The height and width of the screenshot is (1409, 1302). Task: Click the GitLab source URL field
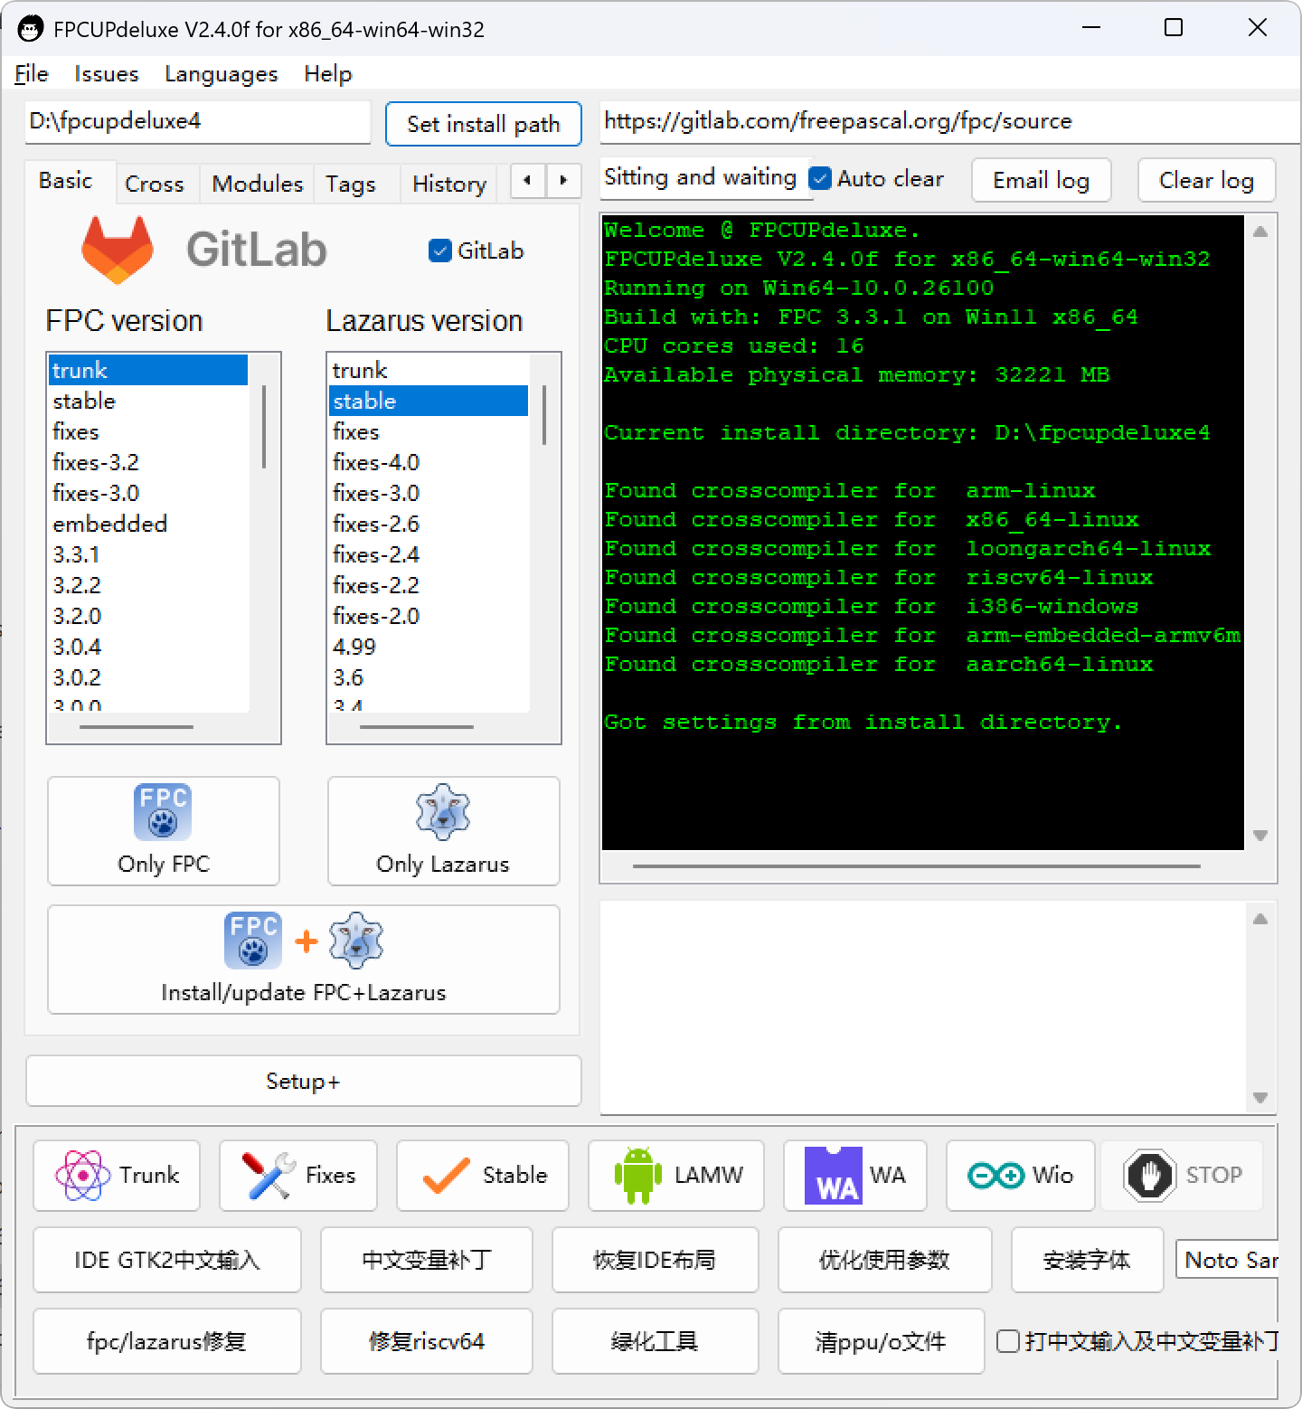(950, 121)
